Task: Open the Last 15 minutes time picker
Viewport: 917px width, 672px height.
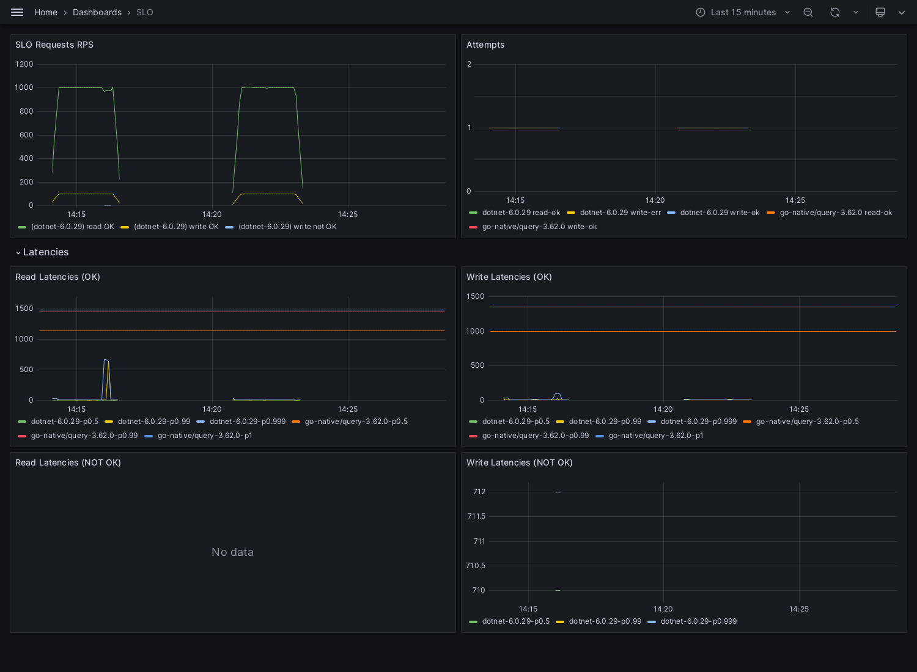Action: (743, 12)
